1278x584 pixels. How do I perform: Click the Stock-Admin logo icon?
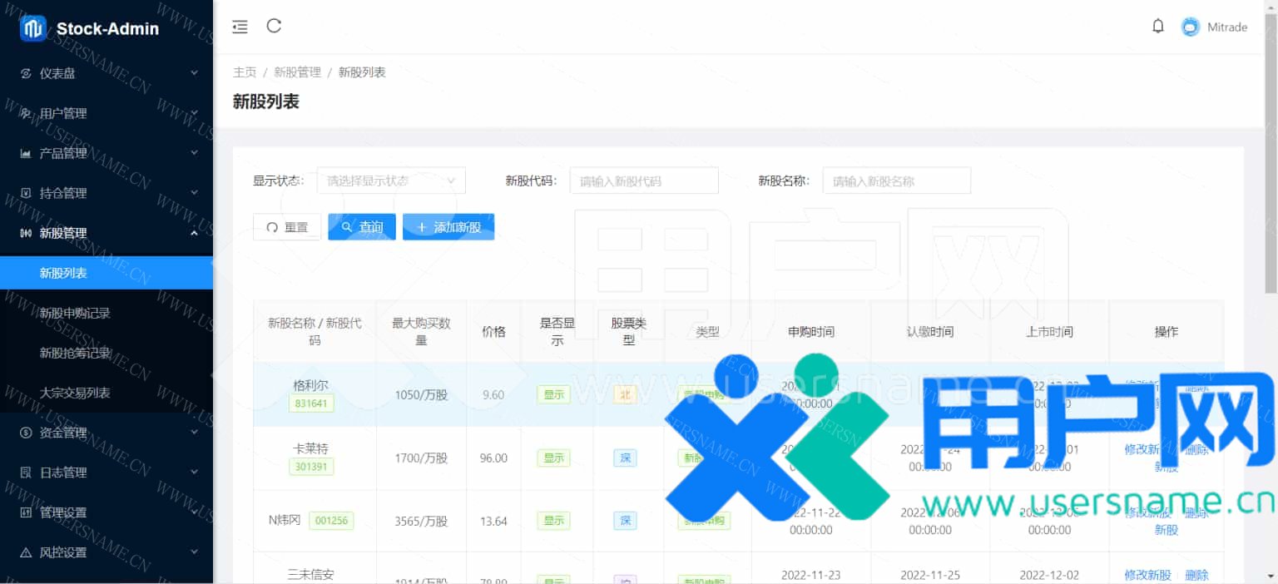coord(33,28)
